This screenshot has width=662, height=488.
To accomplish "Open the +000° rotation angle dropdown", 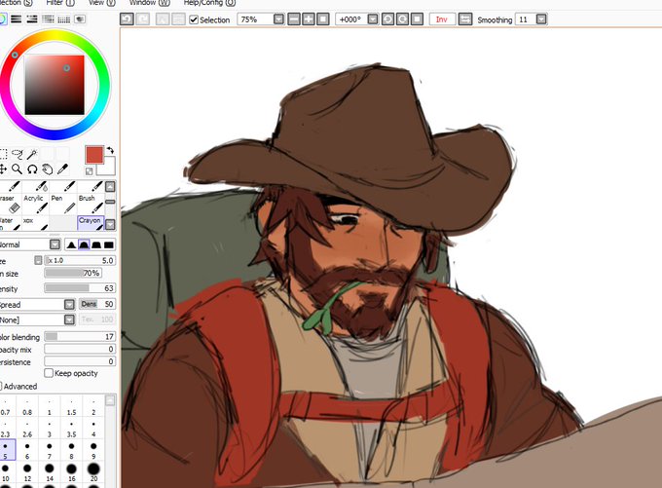I will [x=372, y=19].
